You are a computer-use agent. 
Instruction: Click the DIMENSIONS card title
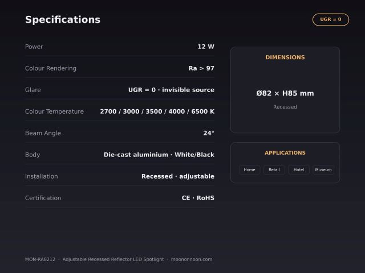coord(285,57)
